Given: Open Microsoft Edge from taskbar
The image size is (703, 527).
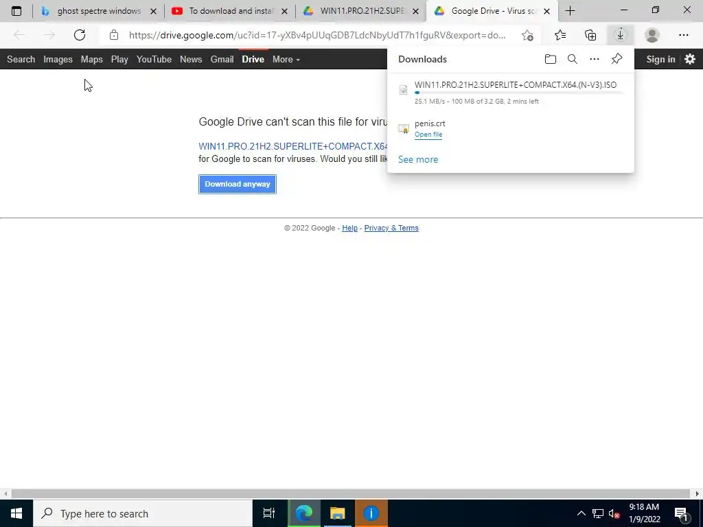Looking at the screenshot, I should [304, 513].
